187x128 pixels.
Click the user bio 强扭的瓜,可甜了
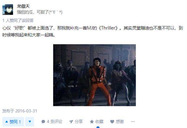tap(40, 12)
